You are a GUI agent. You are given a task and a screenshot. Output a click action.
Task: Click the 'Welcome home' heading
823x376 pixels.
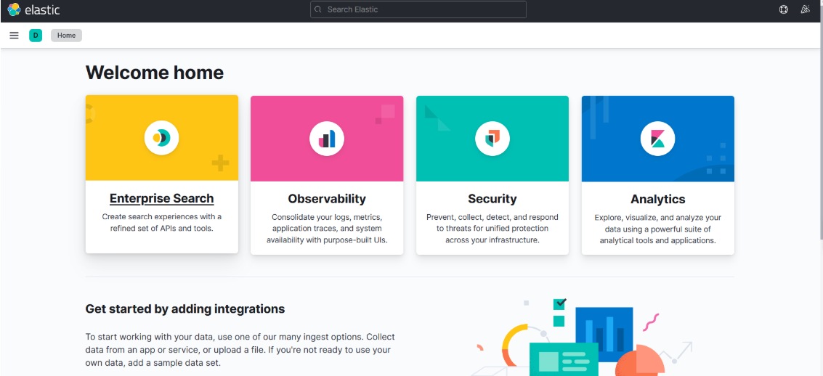154,73
